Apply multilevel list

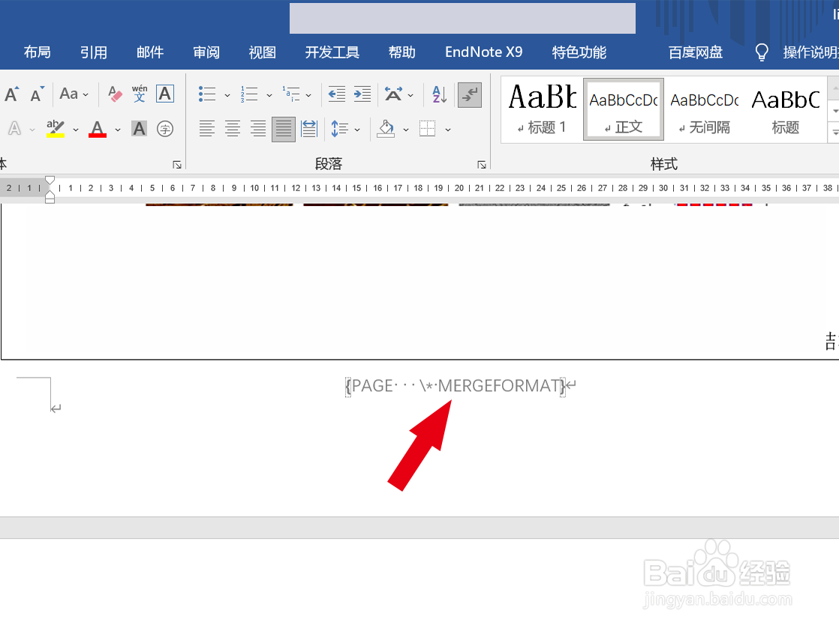click(291, 94)
